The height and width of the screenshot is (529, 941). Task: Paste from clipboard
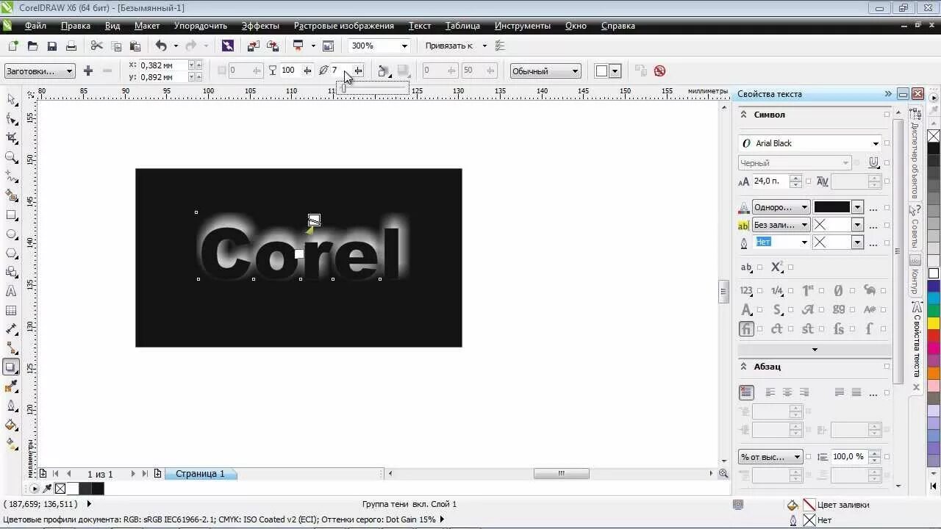(x=135, y=46)
